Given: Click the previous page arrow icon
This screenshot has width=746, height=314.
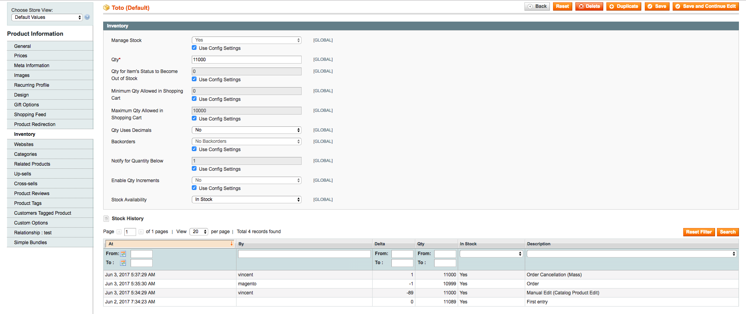Looking at the screenshot, I should click(x=119, y=232).
